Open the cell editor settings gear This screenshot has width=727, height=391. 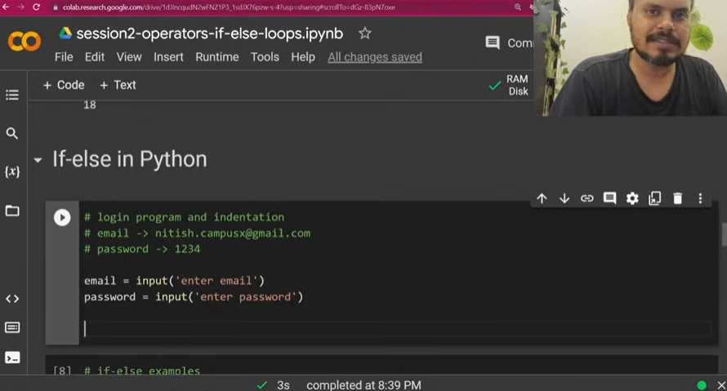pos(632,198)
